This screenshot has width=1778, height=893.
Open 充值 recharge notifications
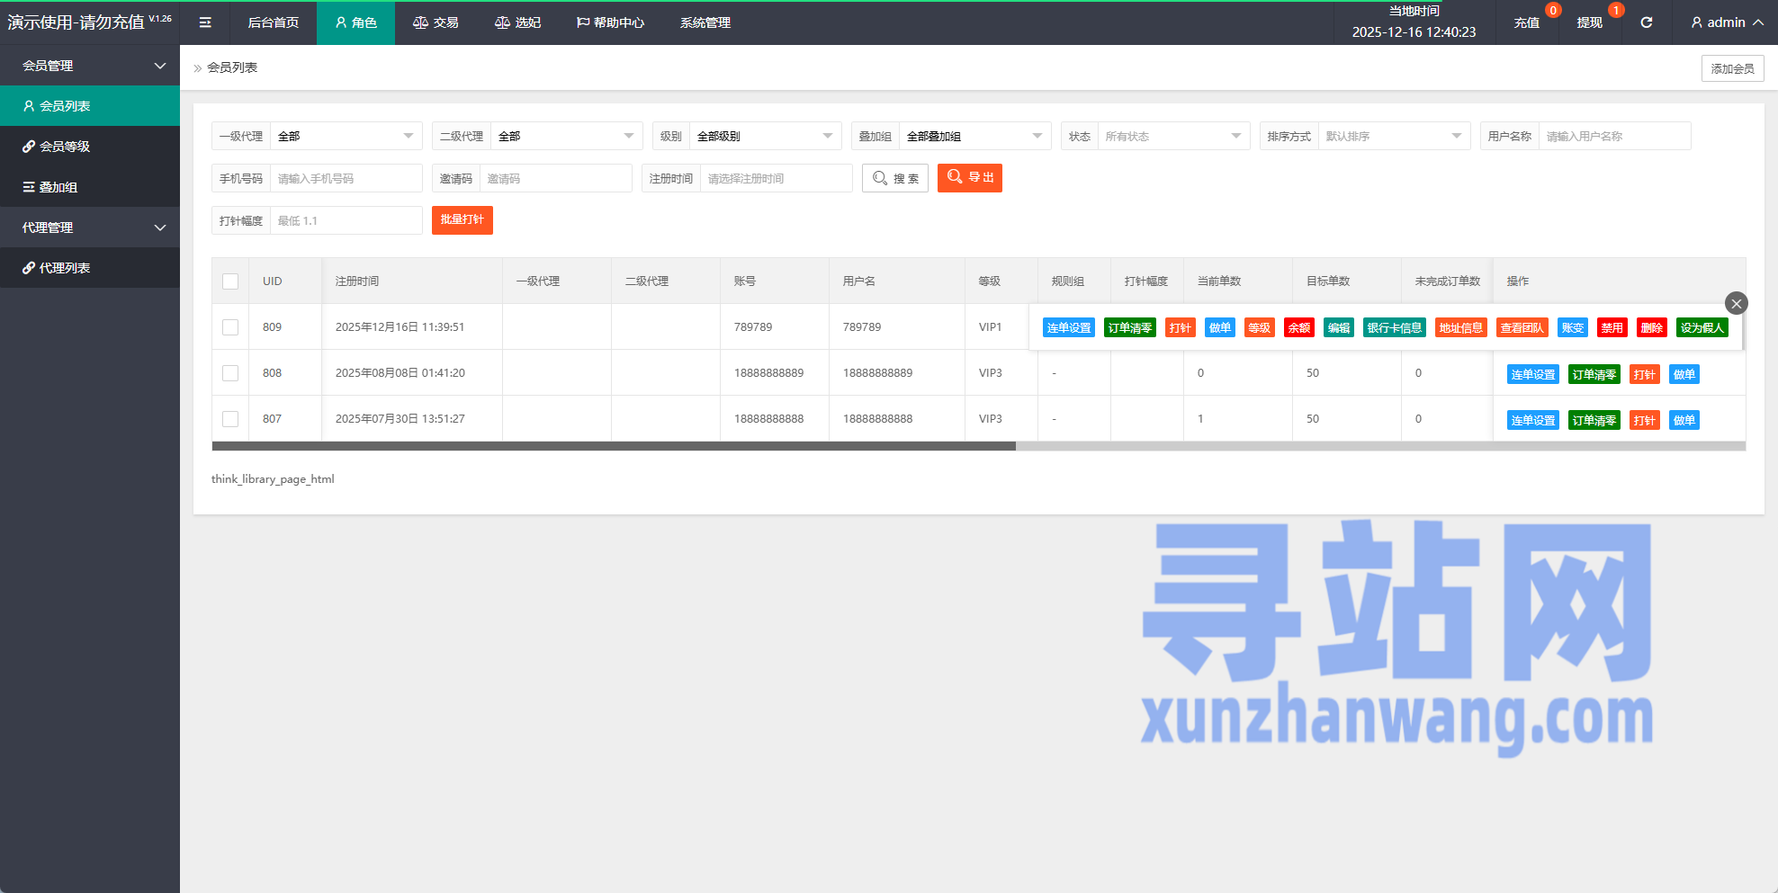point(1527,22)
